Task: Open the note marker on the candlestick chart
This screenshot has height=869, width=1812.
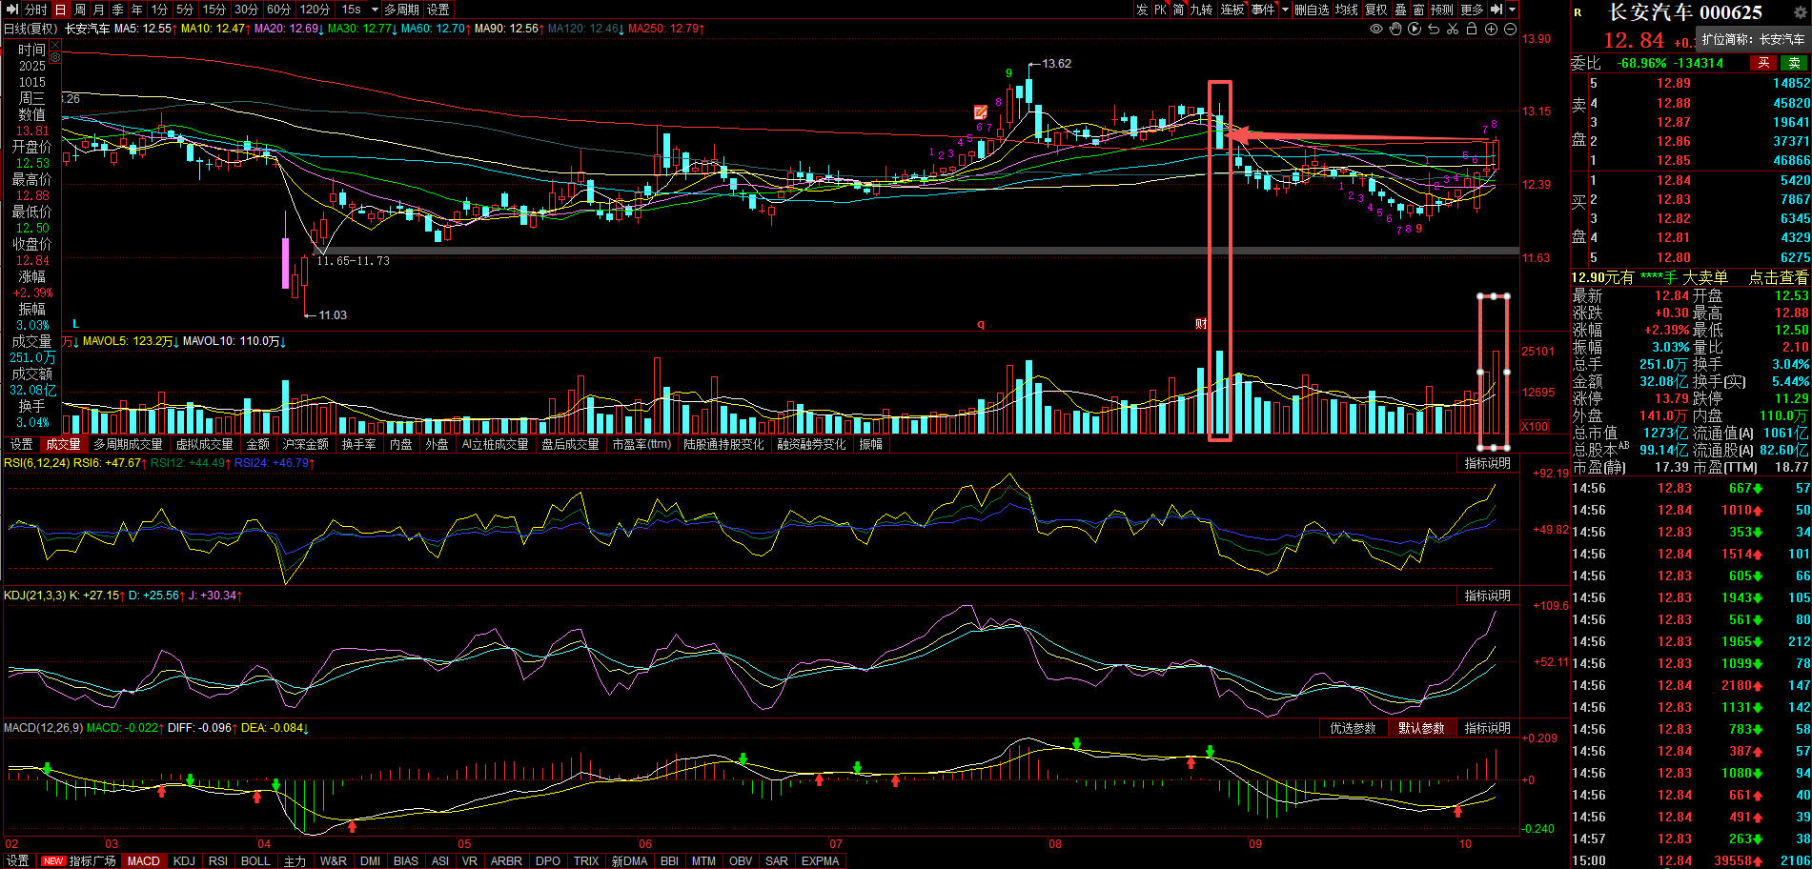Action: [x=981, y=112]
